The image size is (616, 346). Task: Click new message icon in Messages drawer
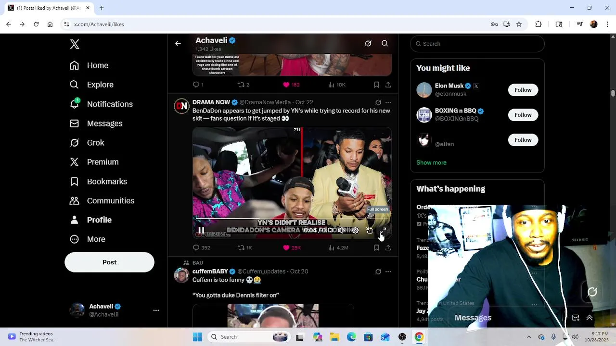click(x=576, y=318)
